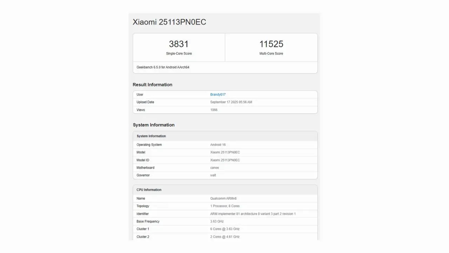449x253 pixels.
Task: Click the Governor value walt
Action: (213, 175)
